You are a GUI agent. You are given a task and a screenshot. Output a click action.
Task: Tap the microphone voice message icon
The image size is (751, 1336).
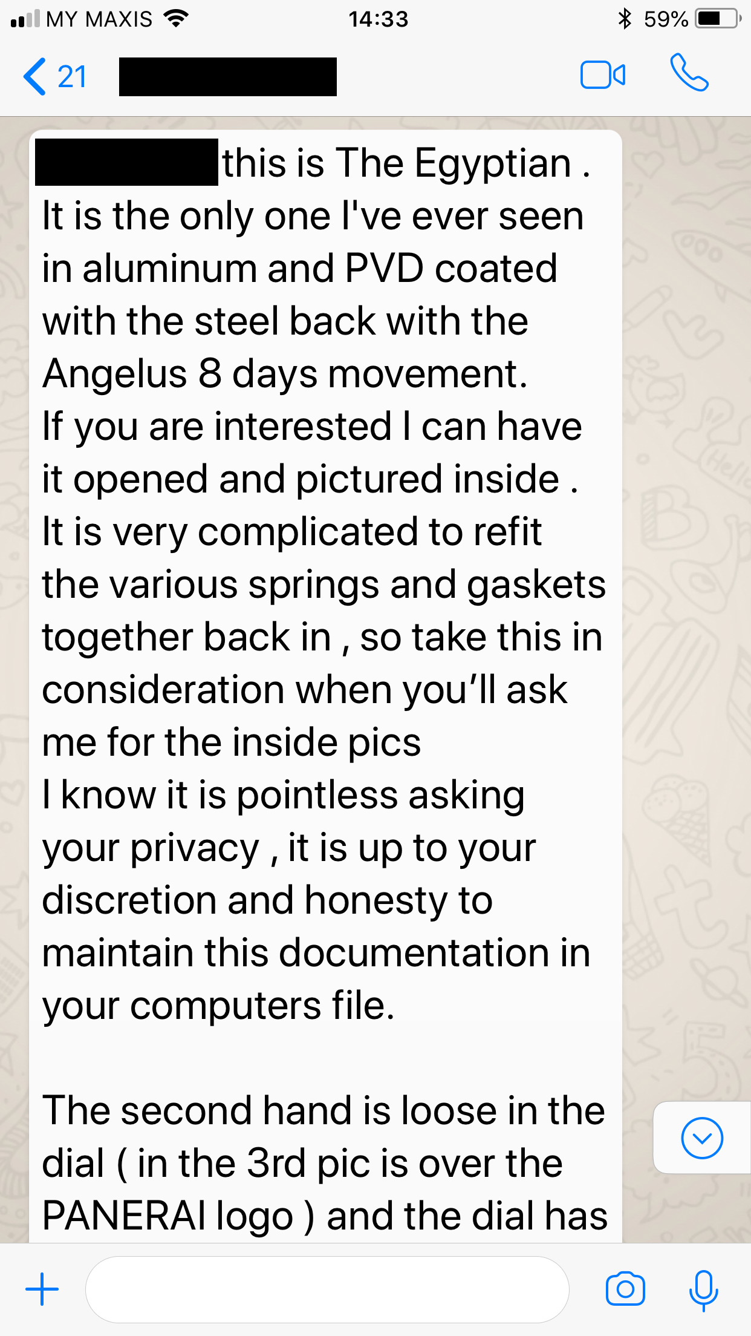point(703,1290)
